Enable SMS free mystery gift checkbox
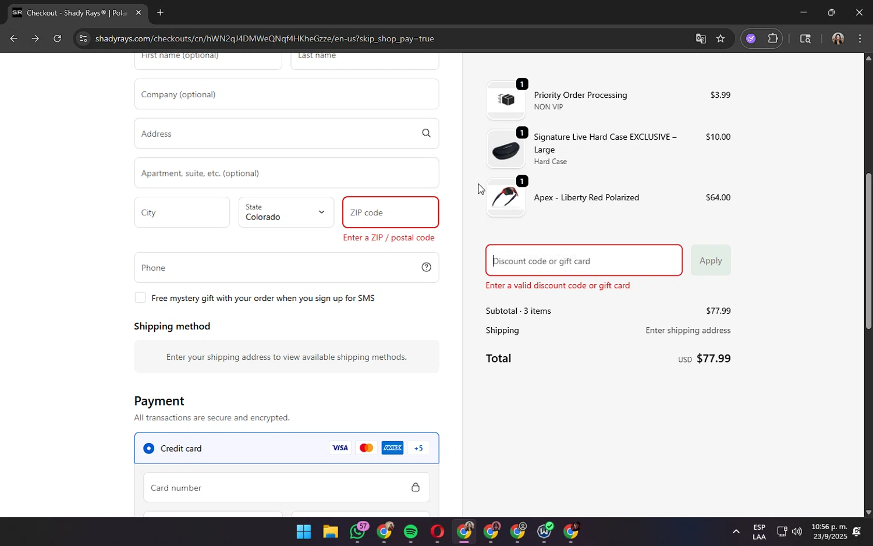Viewport: 873px width, 546px height. (140, 297)
